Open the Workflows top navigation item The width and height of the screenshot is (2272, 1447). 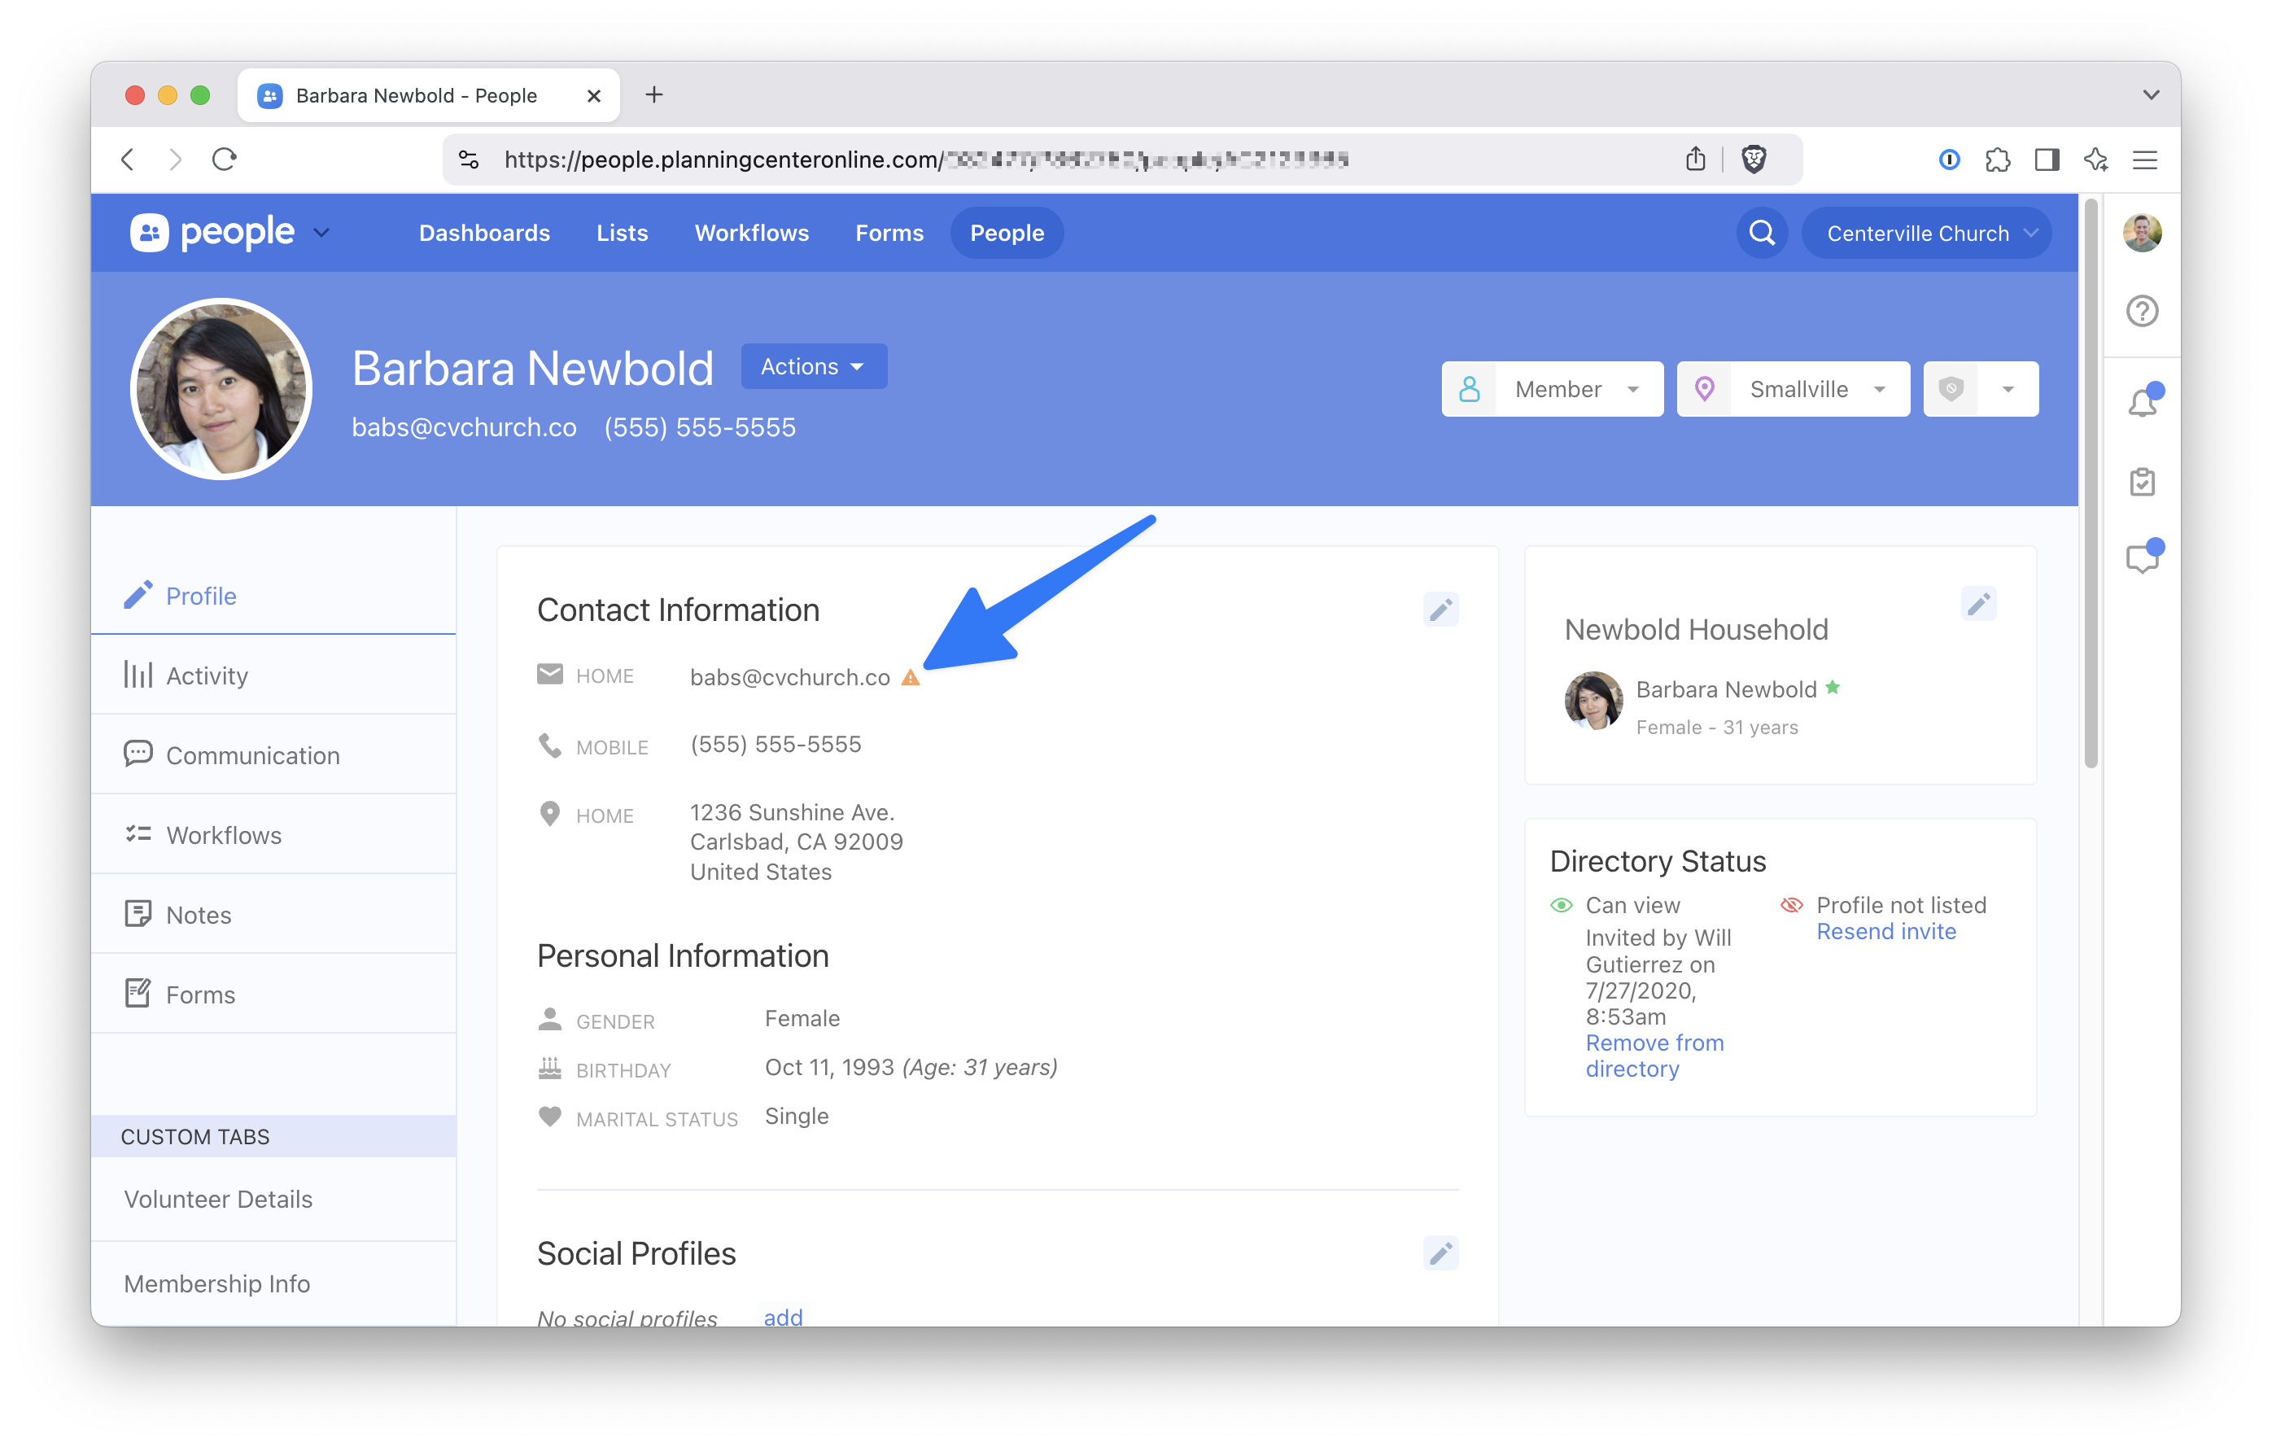point(751,233)
